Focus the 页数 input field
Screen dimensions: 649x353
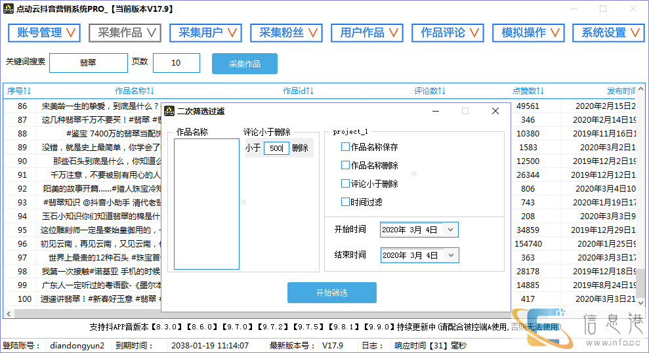(176, 63)
